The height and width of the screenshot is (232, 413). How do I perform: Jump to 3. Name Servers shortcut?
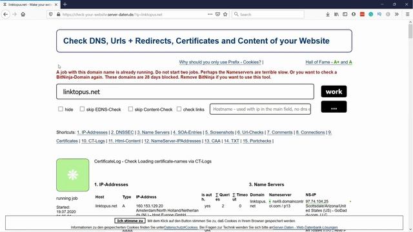(154, 132)
